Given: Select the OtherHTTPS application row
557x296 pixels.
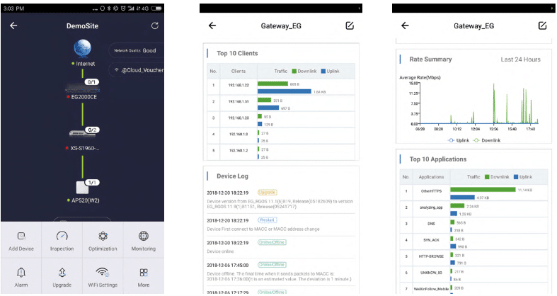Looking at the screenshot, I should [x=474, y=193].
